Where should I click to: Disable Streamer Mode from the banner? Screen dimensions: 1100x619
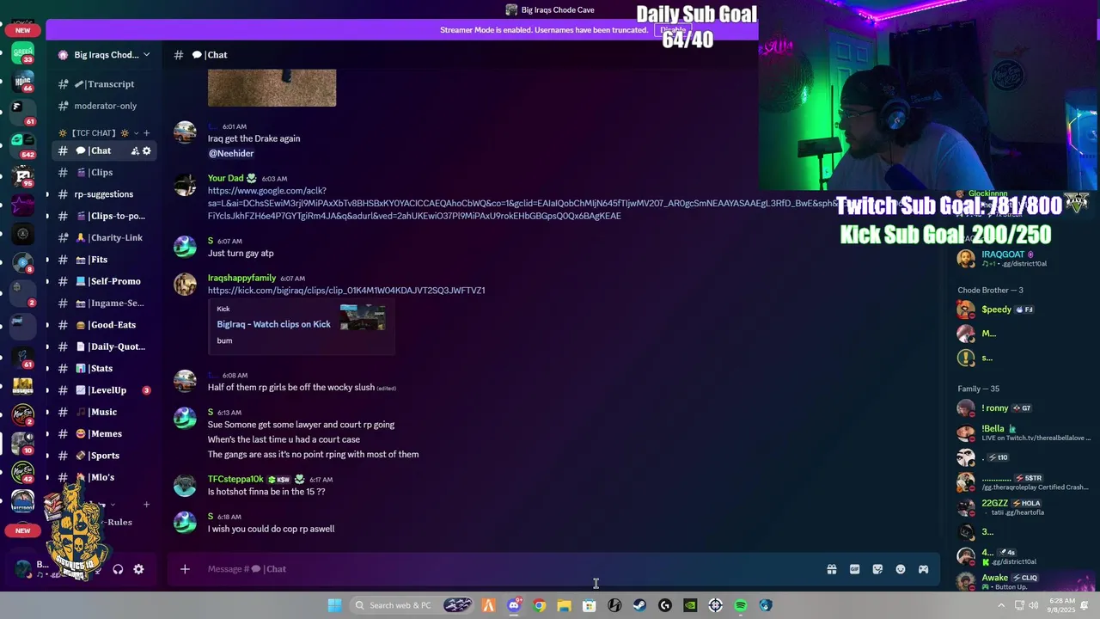click(x=673, y=30)
